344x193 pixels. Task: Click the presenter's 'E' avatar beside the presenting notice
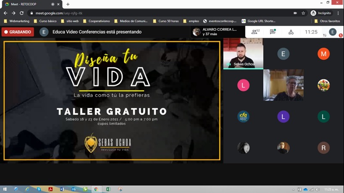coord(44,32)
